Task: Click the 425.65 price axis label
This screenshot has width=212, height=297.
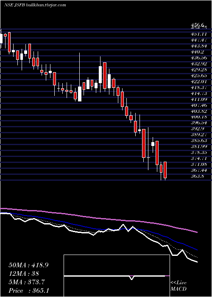Action: (x=199, y=76)
